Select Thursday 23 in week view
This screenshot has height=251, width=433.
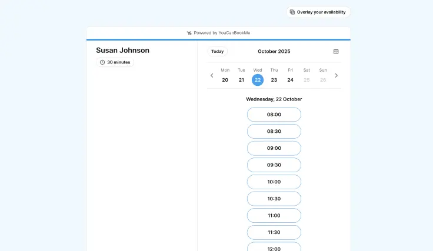click(274, 80)
